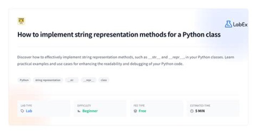Click the description paragraph starting with Discover

tap(126, 60)
